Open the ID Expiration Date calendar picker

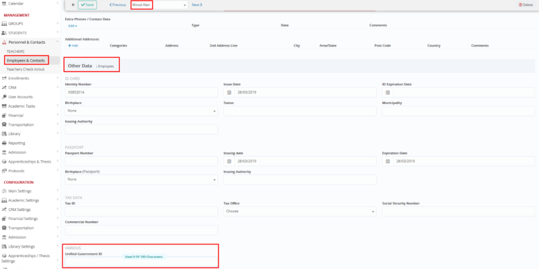pos(387,93)
